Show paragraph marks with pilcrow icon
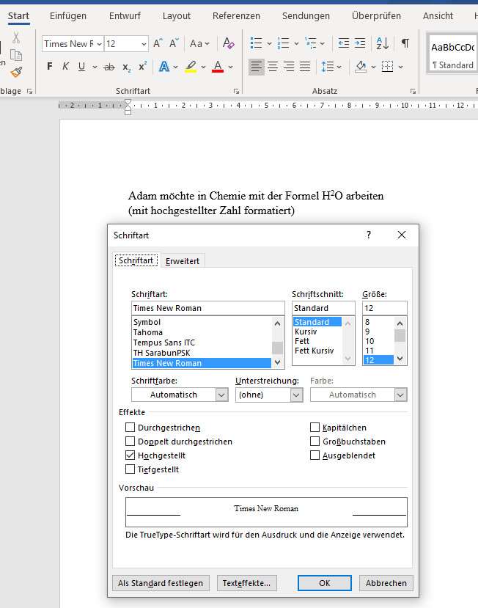The image size is (478, 608). (405, 44)
